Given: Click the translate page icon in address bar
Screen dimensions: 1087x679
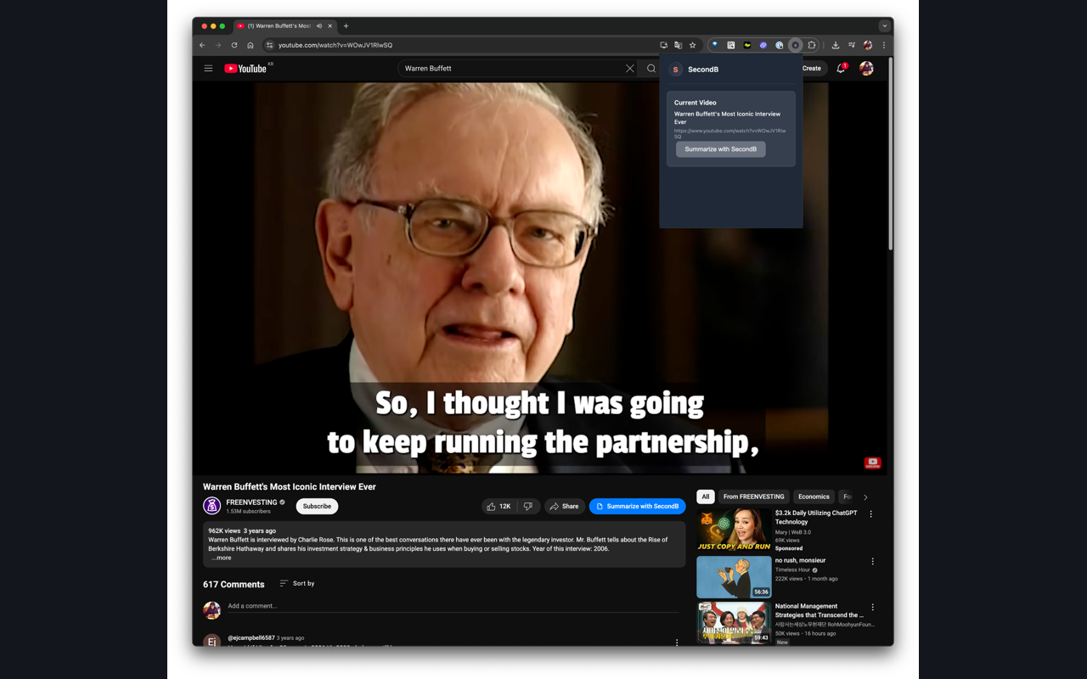Looking at the screenshot, I should click(678, 46).
